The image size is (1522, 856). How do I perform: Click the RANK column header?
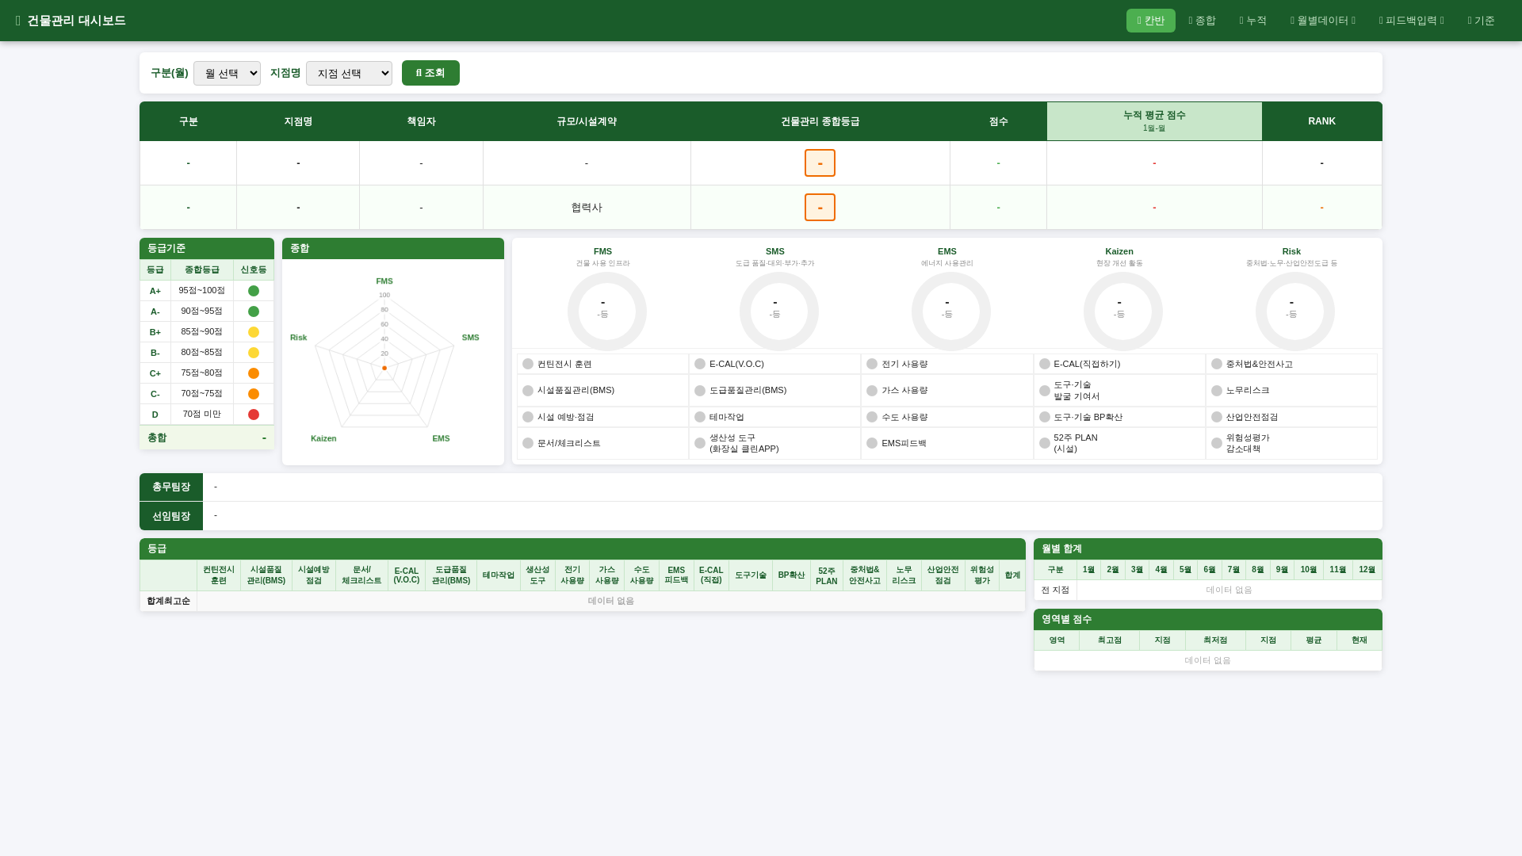[1321, 121]
